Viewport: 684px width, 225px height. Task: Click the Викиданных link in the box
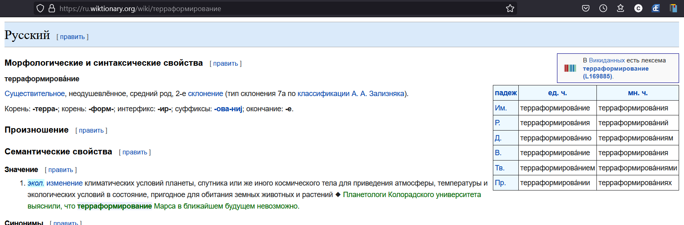tap(606, 60)
